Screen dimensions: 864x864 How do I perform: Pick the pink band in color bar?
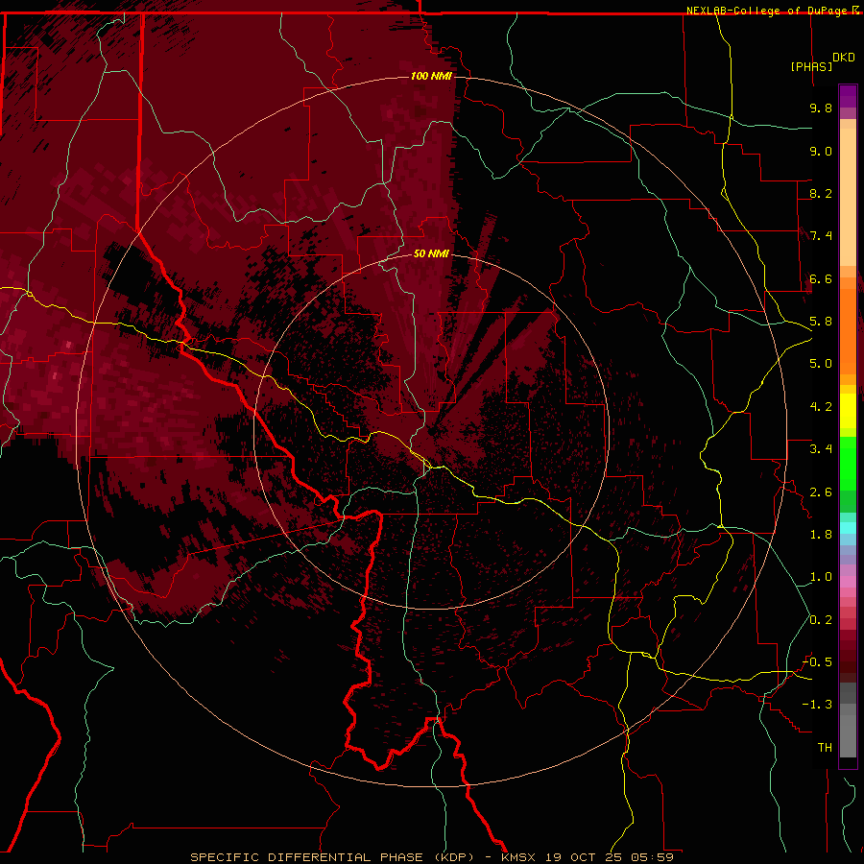click(848, 582)
